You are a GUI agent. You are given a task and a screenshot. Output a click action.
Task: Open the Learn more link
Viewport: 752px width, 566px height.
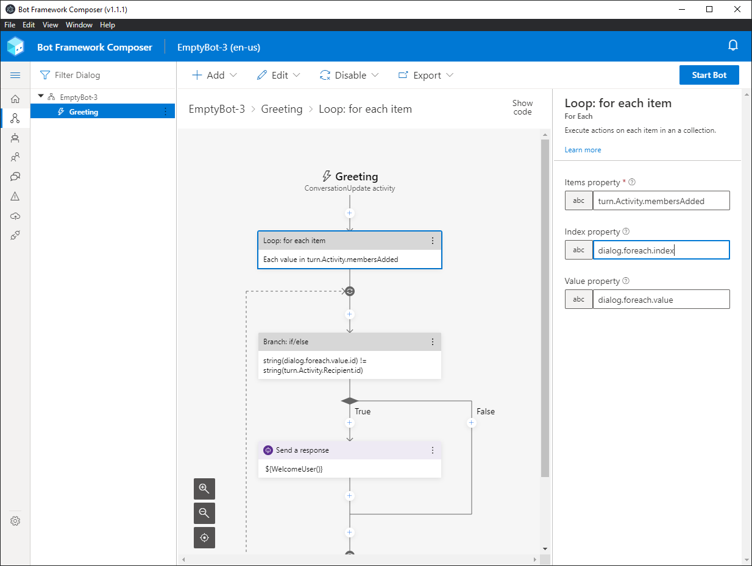[x=583, y=150]
